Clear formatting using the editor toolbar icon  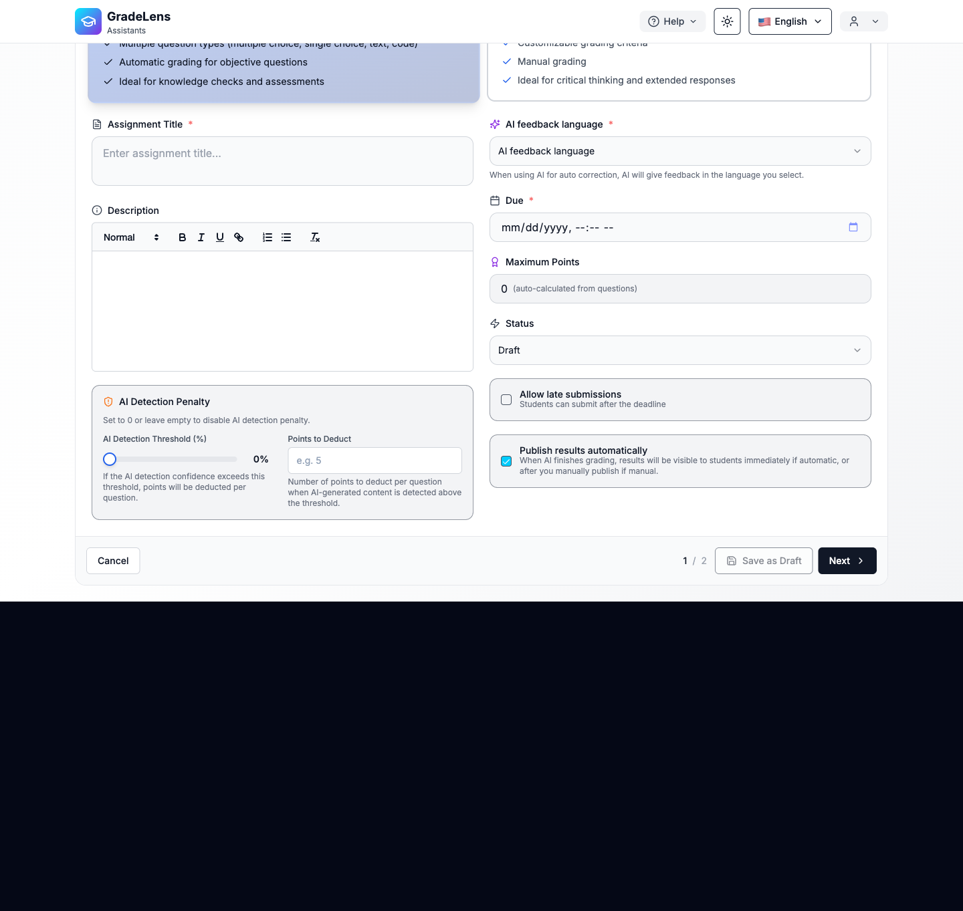click(x=314, y=237)
